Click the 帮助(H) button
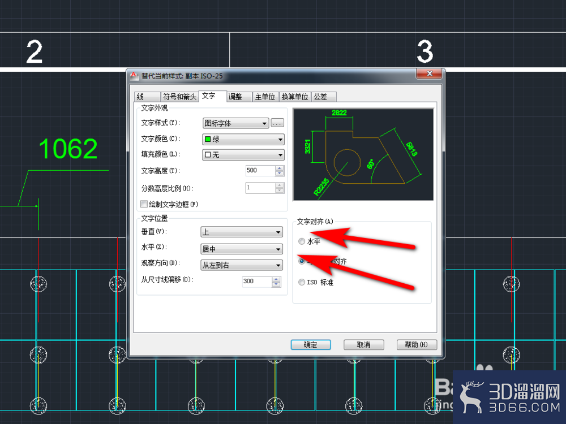 click(x=417, y=345)
